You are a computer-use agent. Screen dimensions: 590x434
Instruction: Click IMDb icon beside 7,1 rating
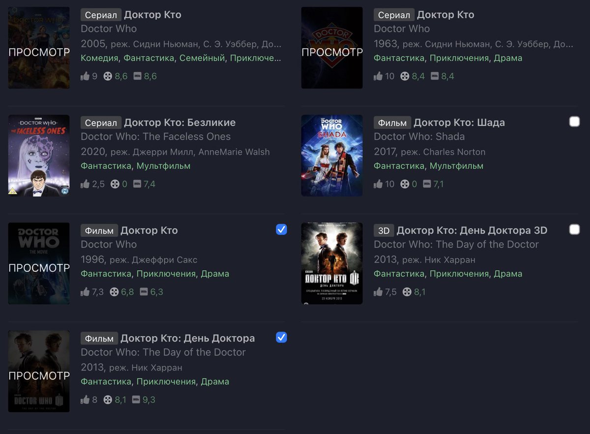click(x=427, y=184)
